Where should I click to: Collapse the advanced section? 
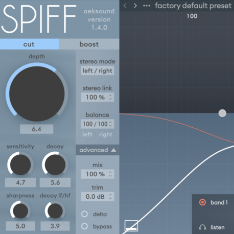(x=98, y=150)
